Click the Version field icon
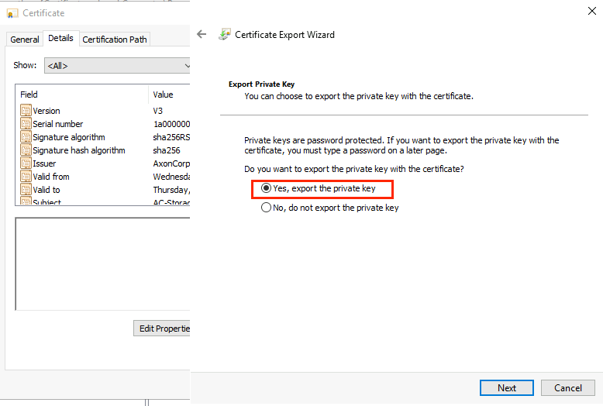The width and height of the screenshot is (603, 406). click(26, 110)
